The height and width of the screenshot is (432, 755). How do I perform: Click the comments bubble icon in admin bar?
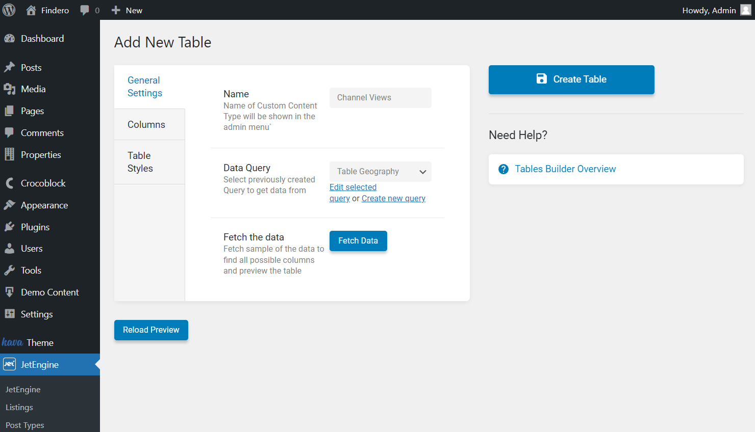click(x=85, y=10)
